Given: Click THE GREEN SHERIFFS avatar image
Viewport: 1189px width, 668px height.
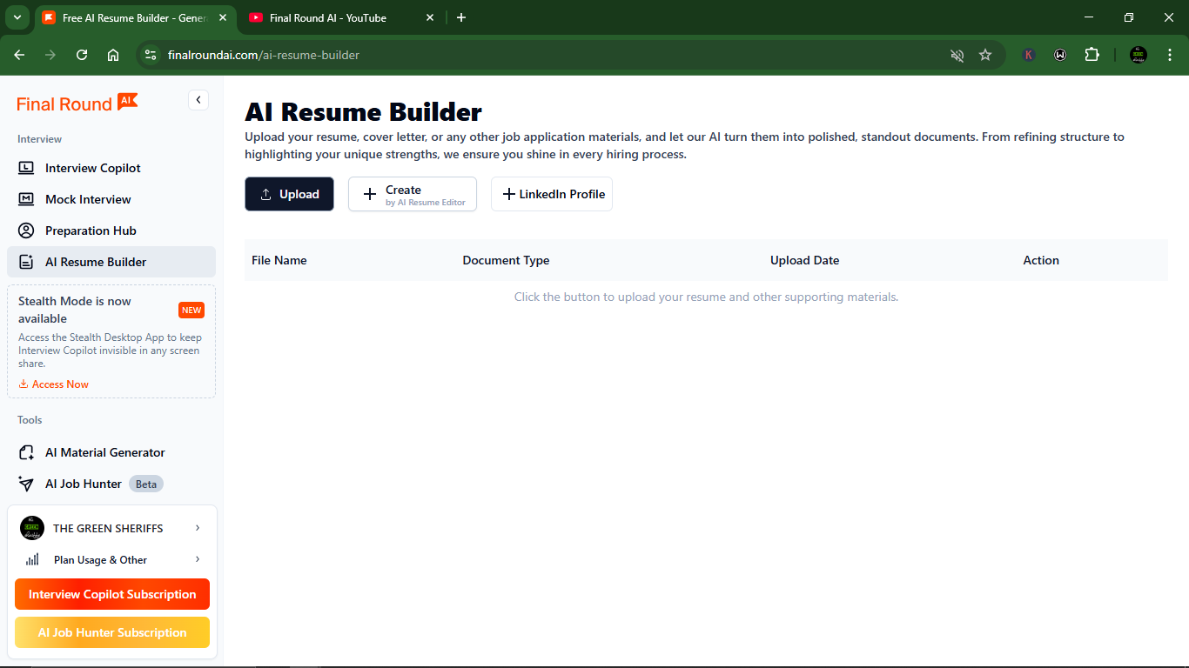Looking at the screenshot, I should point(32,528).
